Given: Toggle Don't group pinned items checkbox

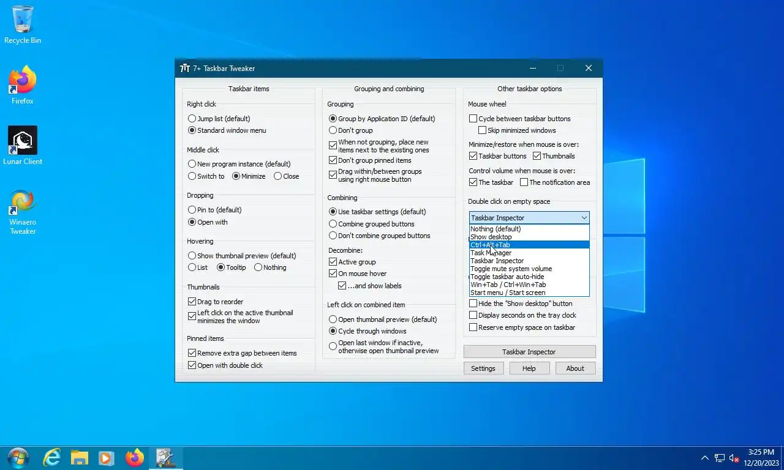Looking at the screenshot, I should (x=370, y=160).
